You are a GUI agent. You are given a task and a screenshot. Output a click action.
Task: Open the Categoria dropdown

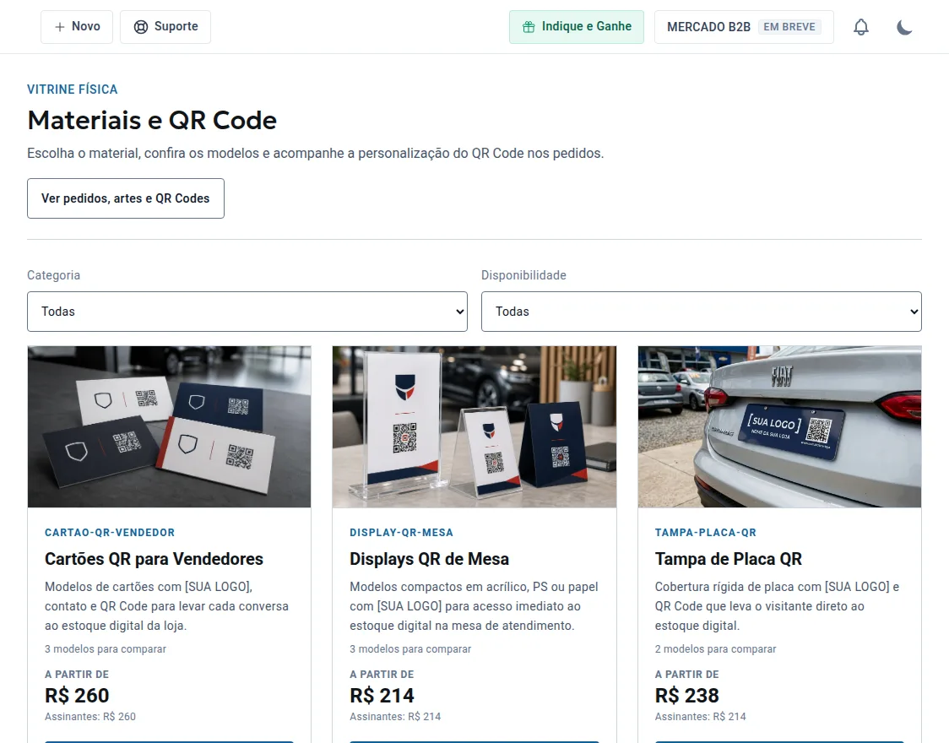[x=247, y=312]
